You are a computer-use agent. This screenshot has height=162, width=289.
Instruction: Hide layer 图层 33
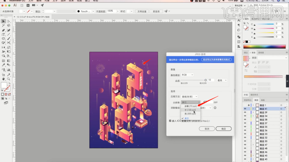click(245, 134)
